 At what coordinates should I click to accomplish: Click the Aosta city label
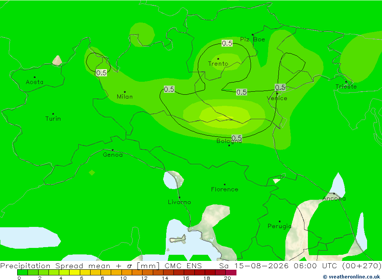point(35,82)
